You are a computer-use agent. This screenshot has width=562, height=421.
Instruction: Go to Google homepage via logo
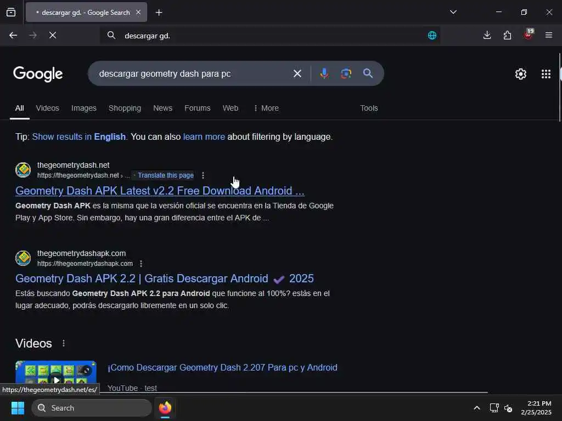point(38,74)
